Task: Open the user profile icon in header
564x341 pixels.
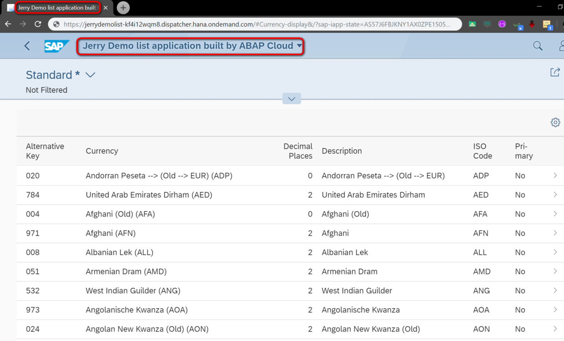Action: [561, 46]
